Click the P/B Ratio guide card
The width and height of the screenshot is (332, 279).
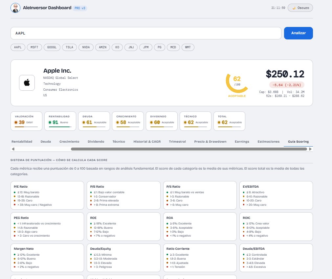(124, 195)
